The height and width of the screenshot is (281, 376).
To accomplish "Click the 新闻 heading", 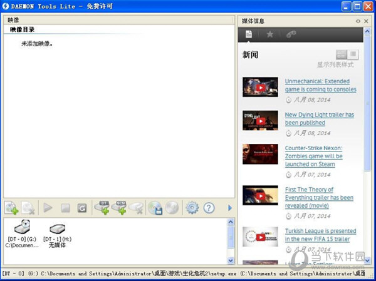I will pos(250,55).
